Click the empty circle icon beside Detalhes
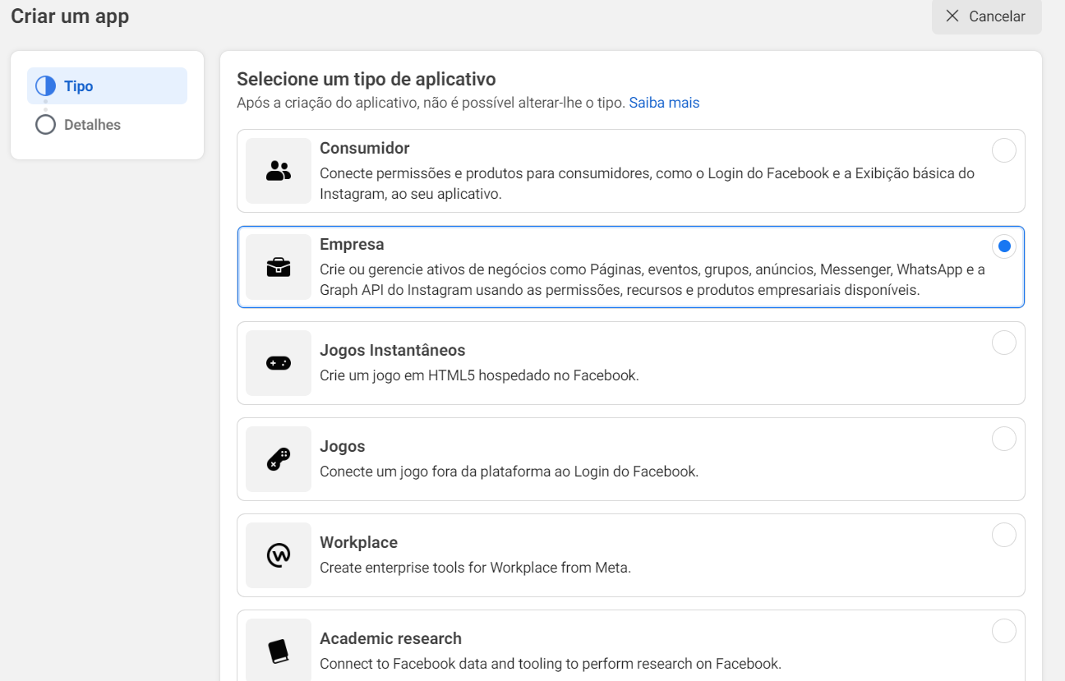This screenshot has height=681, width=1065. [45, 125]
